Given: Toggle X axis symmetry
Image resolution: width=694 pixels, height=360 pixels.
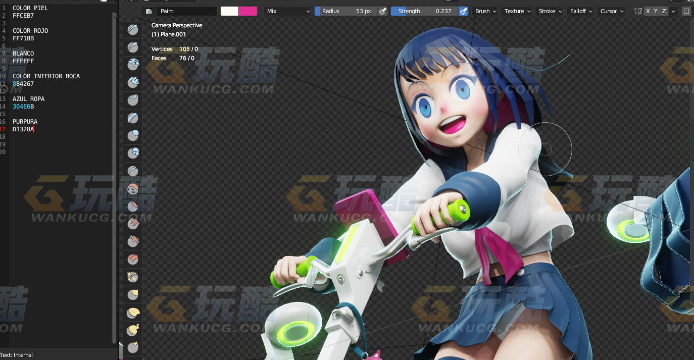Looking at the screenshot, I should tap(648, 11).
